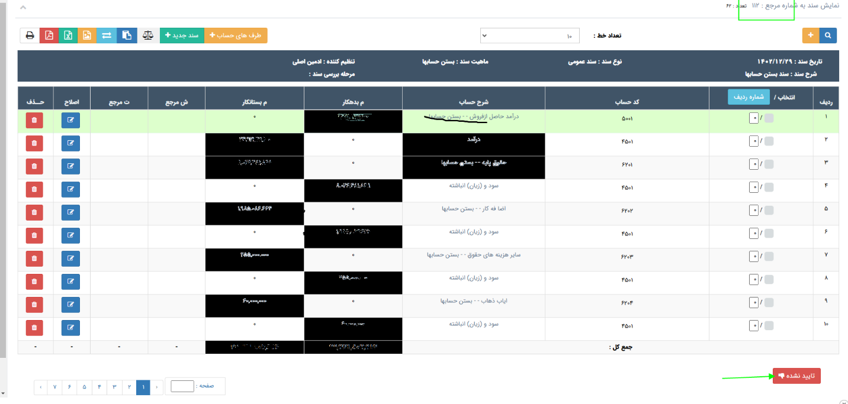Viewport: 848px width, 404px height.
Task: Click the orange plus button beside search
Action: tap(811, 35)
